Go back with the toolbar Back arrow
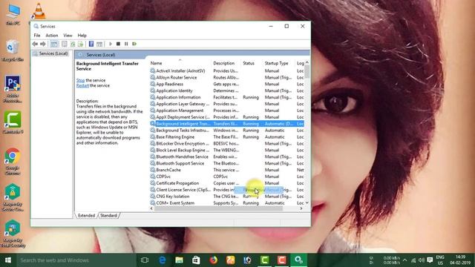475x267 pixels. [x=35, y=44]
